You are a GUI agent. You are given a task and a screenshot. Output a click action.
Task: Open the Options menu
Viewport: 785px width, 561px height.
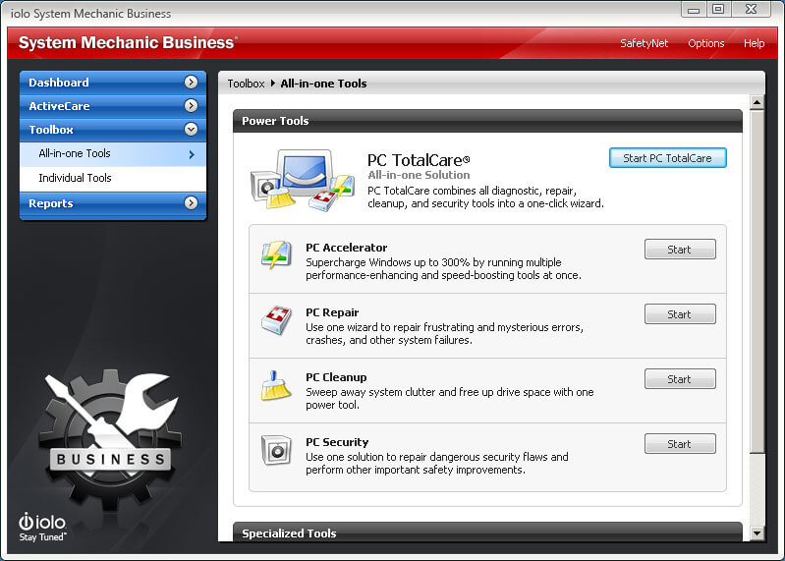(x=705, y=43)
